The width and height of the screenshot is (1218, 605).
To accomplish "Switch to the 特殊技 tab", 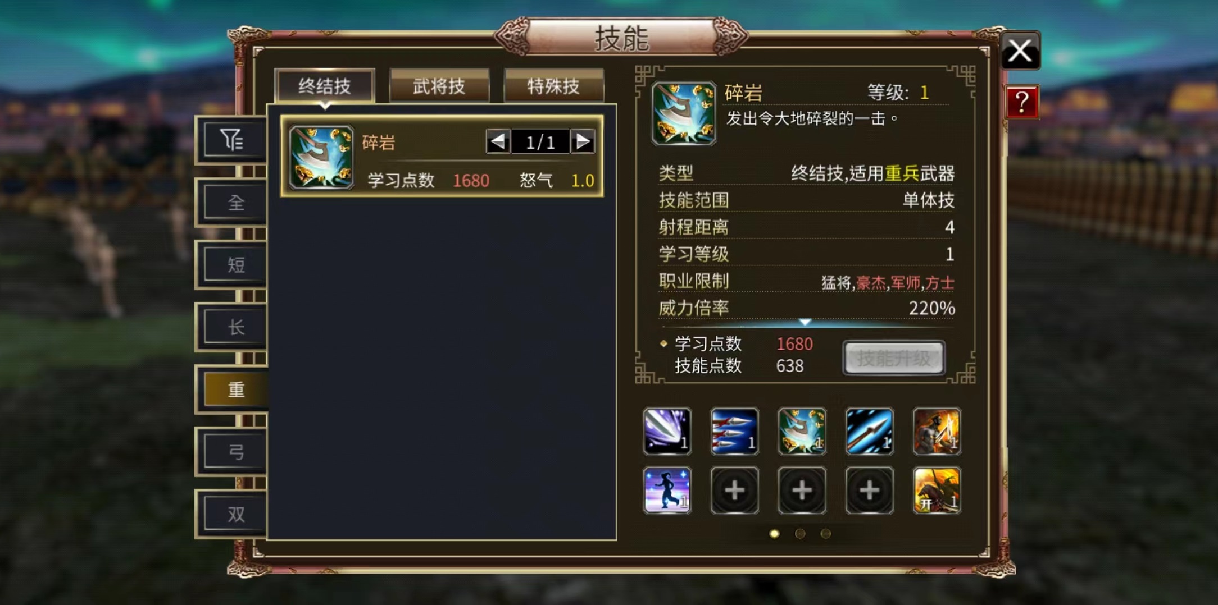I will coord(553,86).
